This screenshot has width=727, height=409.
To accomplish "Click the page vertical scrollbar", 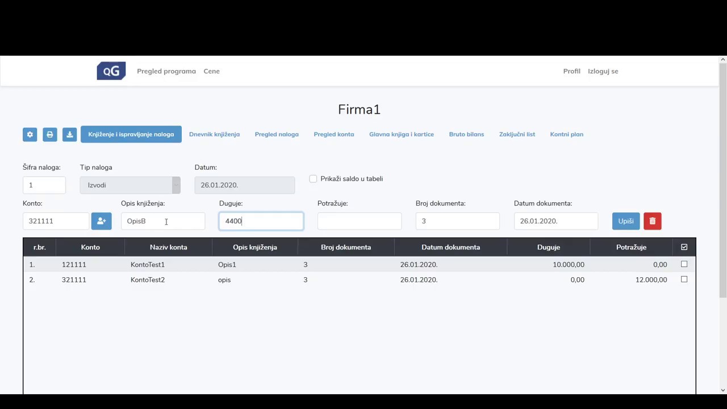I will click(x=723, y=180).
